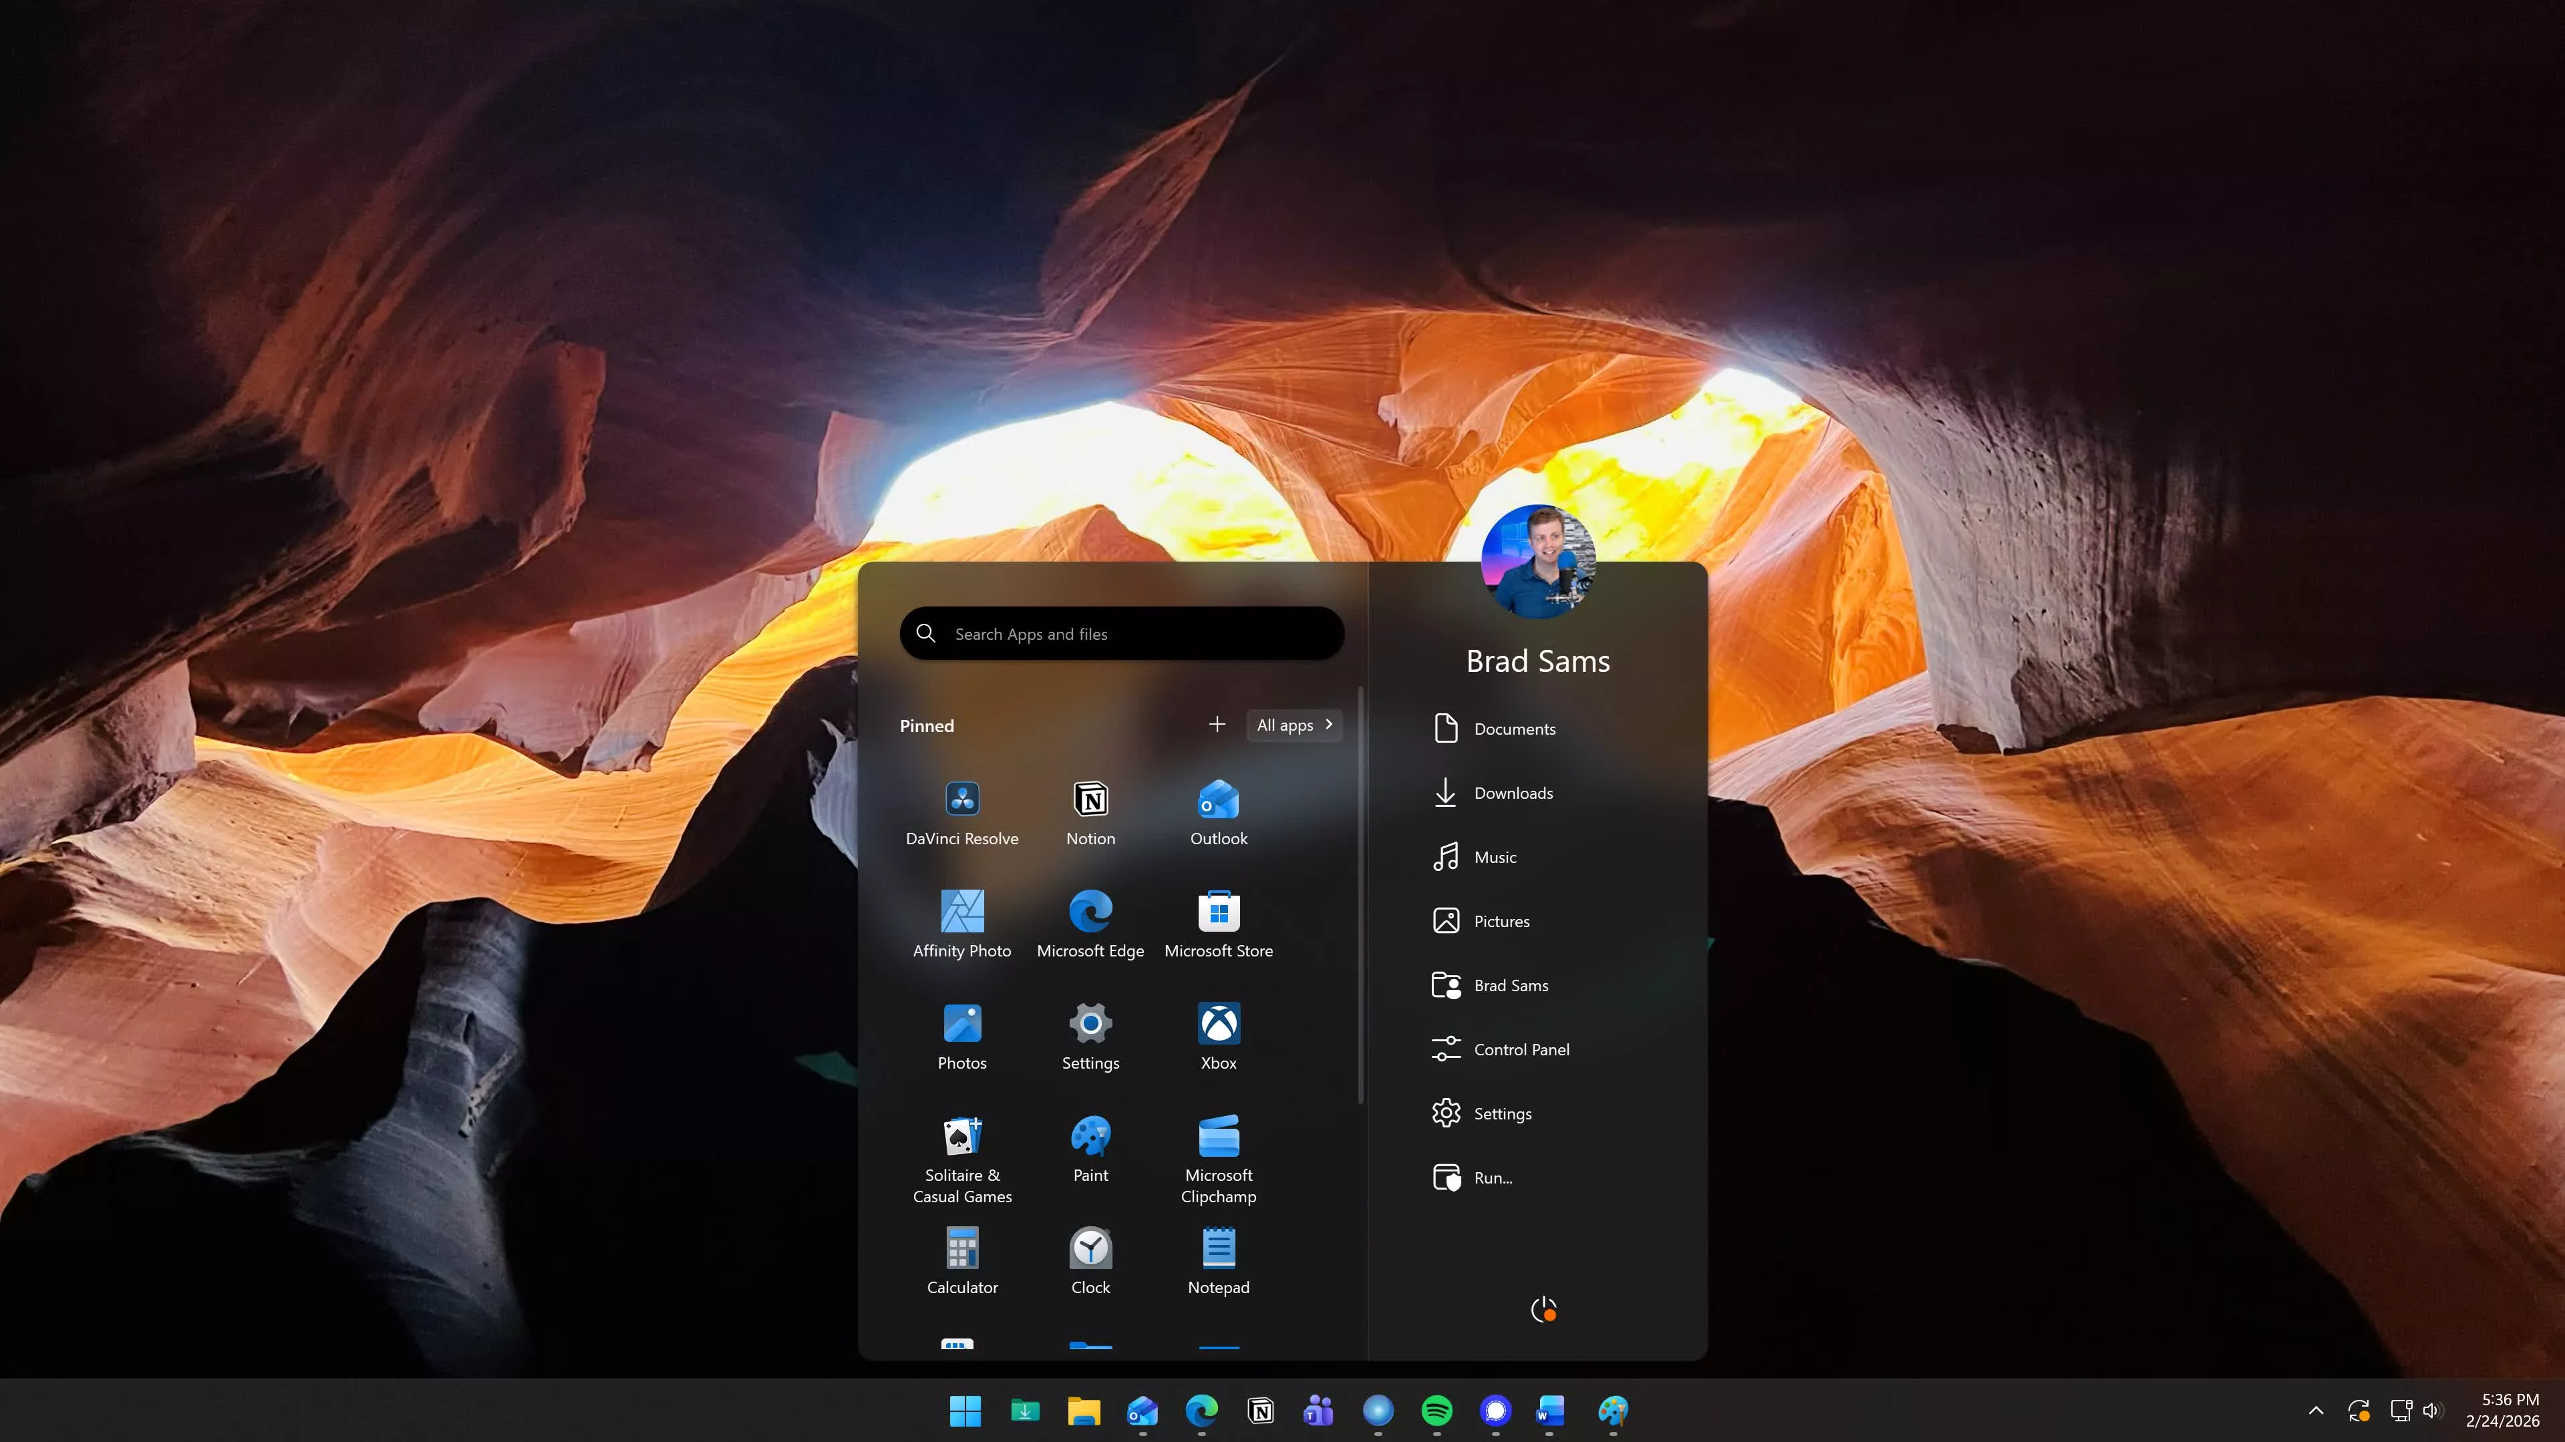
Task: Open Control Panel from right column
Action: [1499, 1050]
